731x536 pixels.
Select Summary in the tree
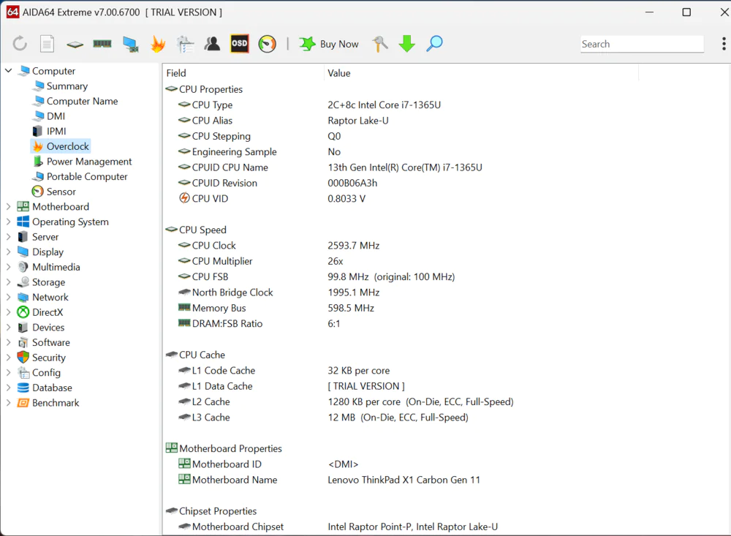click(61, 86)
